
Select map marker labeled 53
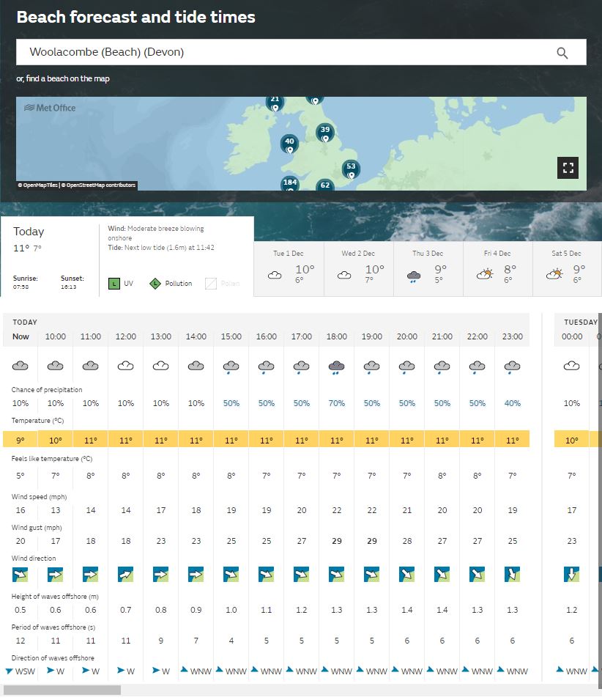coord(351,168)
